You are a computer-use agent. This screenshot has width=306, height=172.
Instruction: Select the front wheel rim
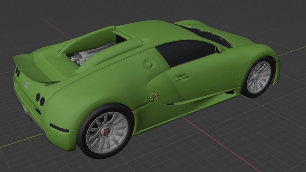[259, 77]
